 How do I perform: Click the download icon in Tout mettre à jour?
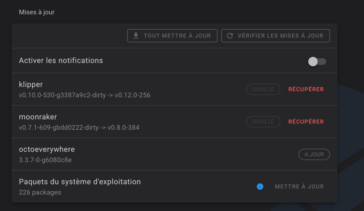click(136, 36)
